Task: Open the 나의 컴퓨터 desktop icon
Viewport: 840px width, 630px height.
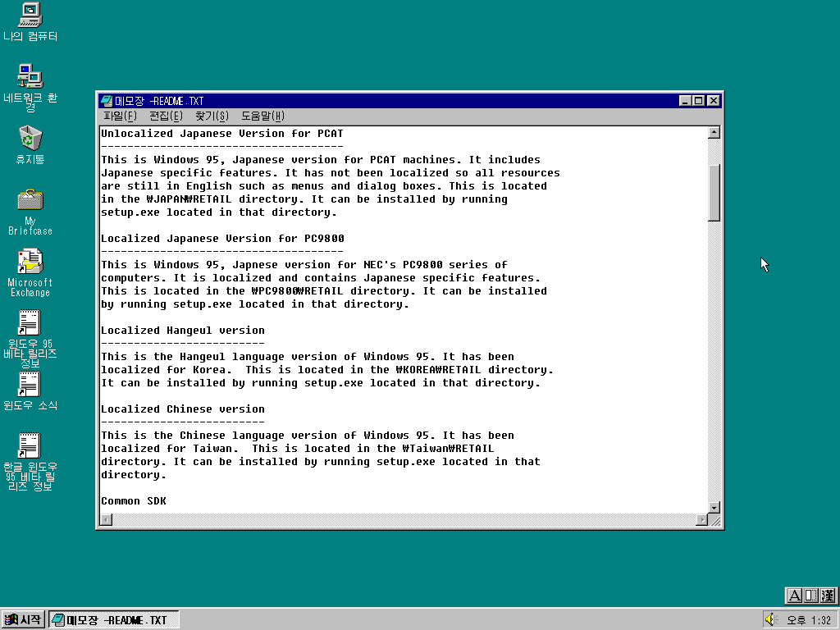Action: point(30,21)
